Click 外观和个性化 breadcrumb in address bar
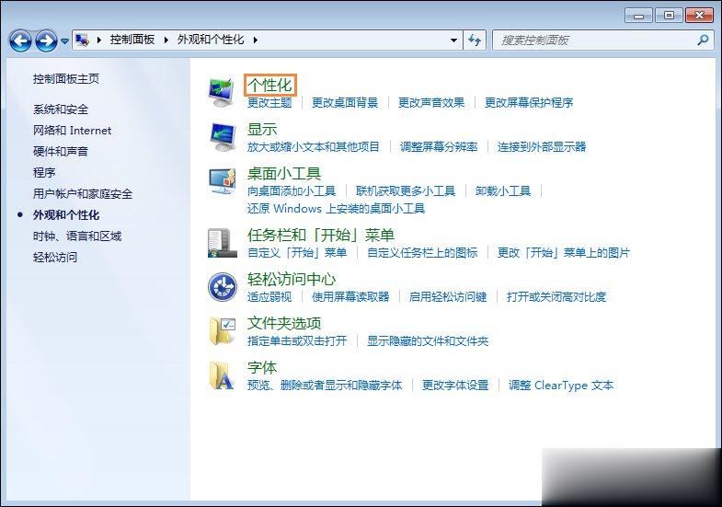This screenshot has height=507, width=722. [x=211, y=40]
